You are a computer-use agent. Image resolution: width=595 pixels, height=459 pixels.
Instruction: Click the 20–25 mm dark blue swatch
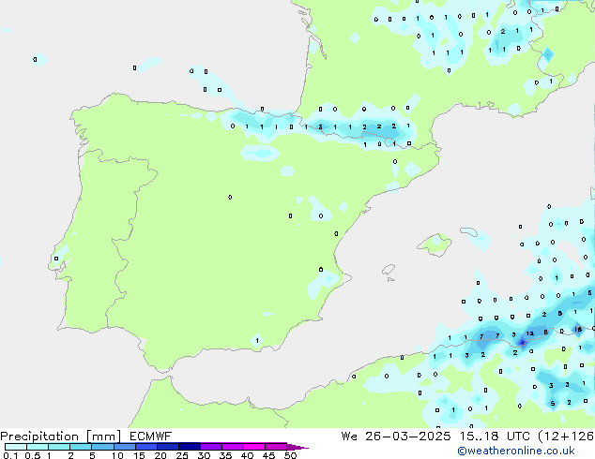tap(168, 447)
